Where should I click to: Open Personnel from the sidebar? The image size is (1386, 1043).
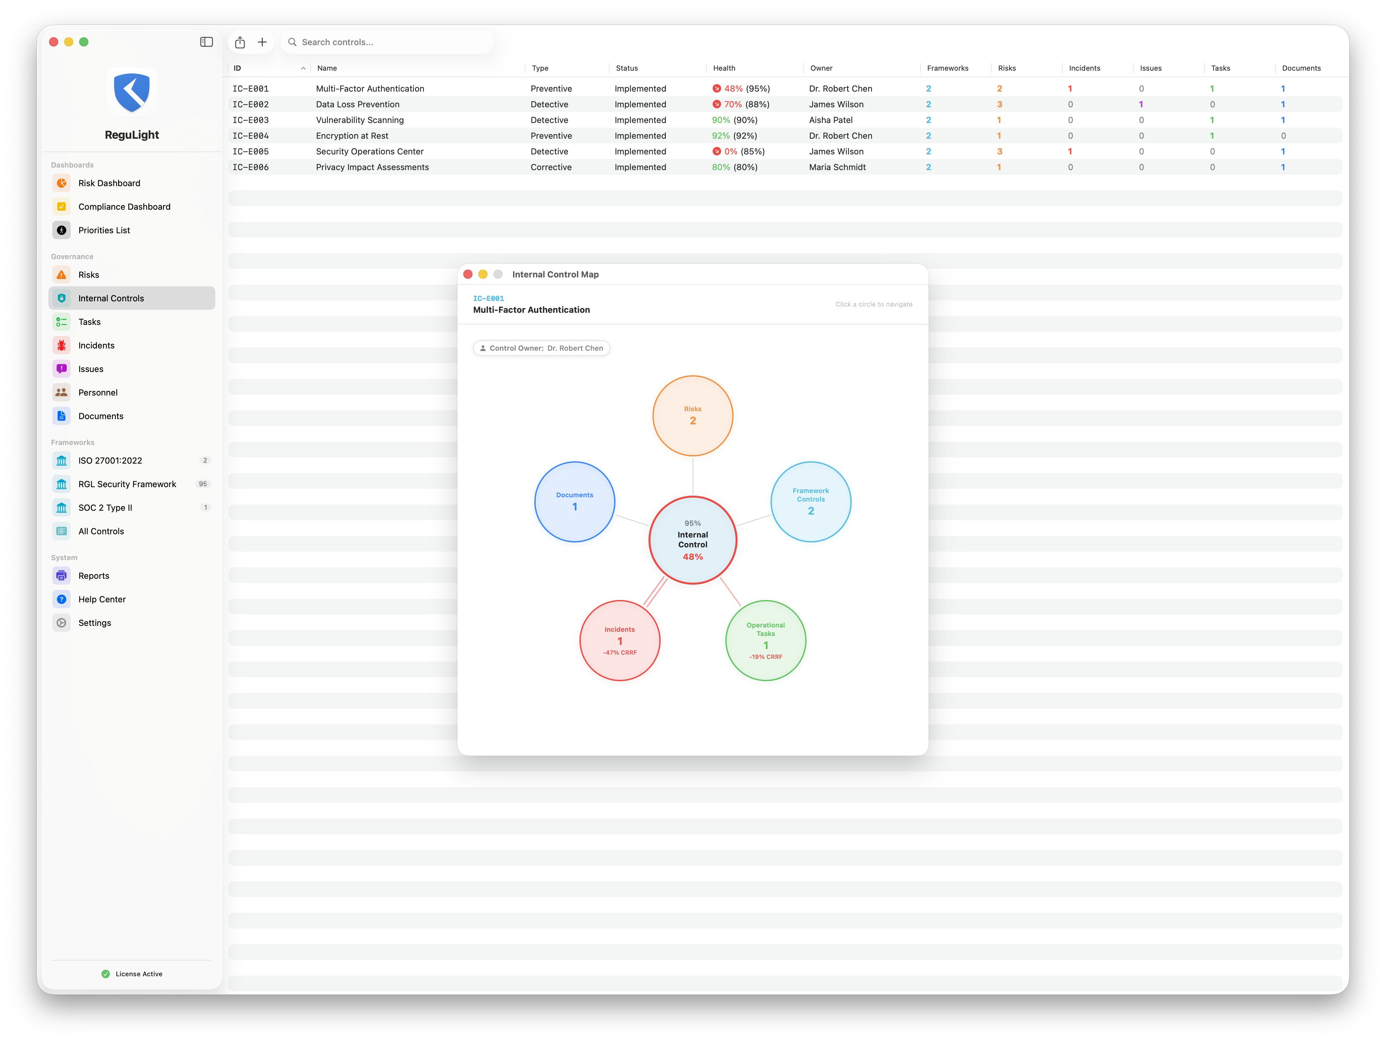click(98, 393)
